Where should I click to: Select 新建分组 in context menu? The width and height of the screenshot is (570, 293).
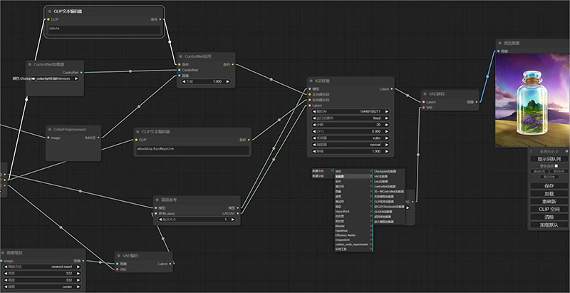click(x=323, y=176)
